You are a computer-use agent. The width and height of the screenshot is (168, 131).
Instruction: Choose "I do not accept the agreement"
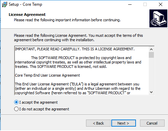tap(41, 109)
